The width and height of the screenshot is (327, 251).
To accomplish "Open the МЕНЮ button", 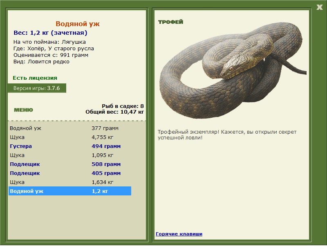I will tap(23, 110).
